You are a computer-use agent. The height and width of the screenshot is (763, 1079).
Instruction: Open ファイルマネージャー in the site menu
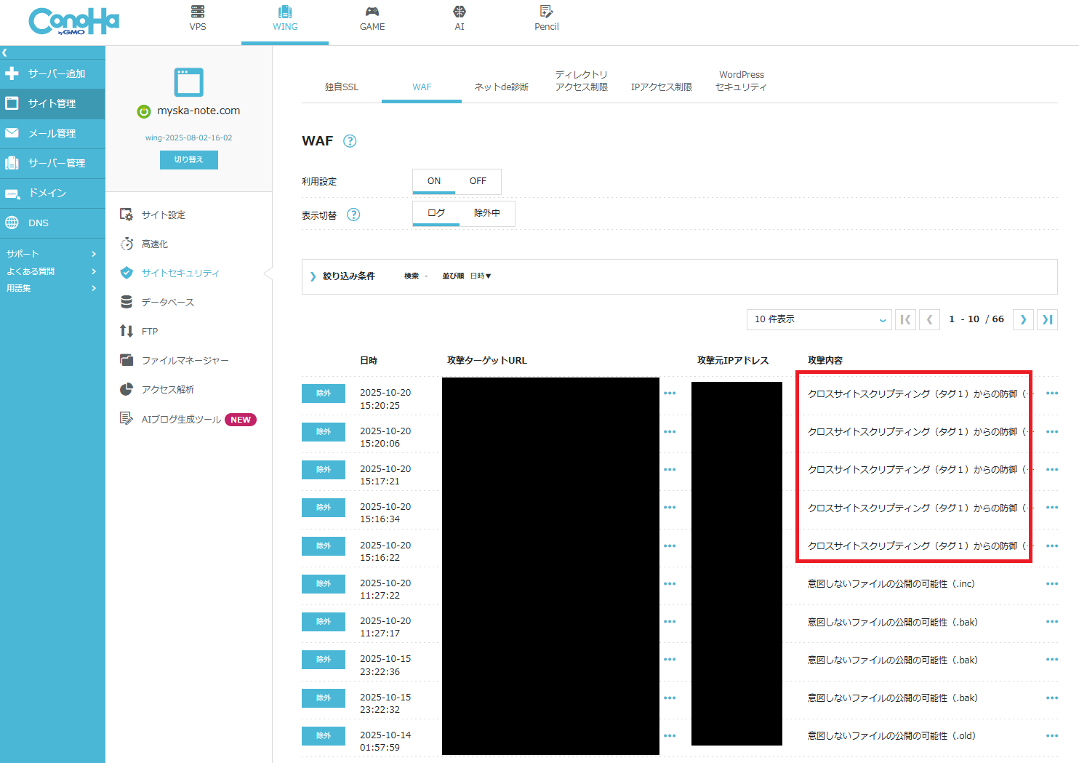point(185,361)
